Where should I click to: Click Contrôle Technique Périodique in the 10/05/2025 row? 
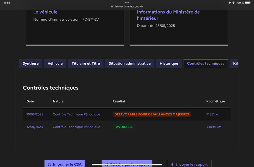pyautogui.click(x=76, y=114)
